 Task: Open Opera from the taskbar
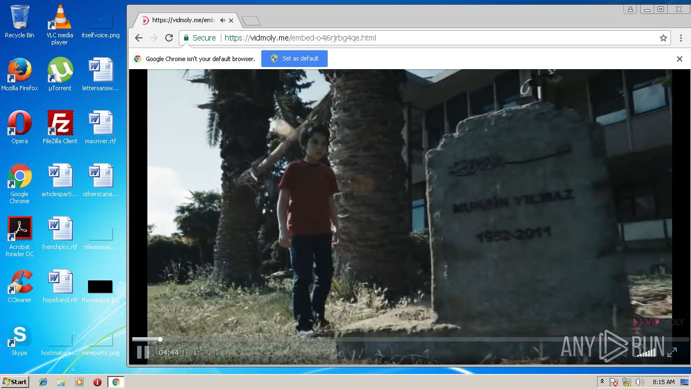(97, 382)
